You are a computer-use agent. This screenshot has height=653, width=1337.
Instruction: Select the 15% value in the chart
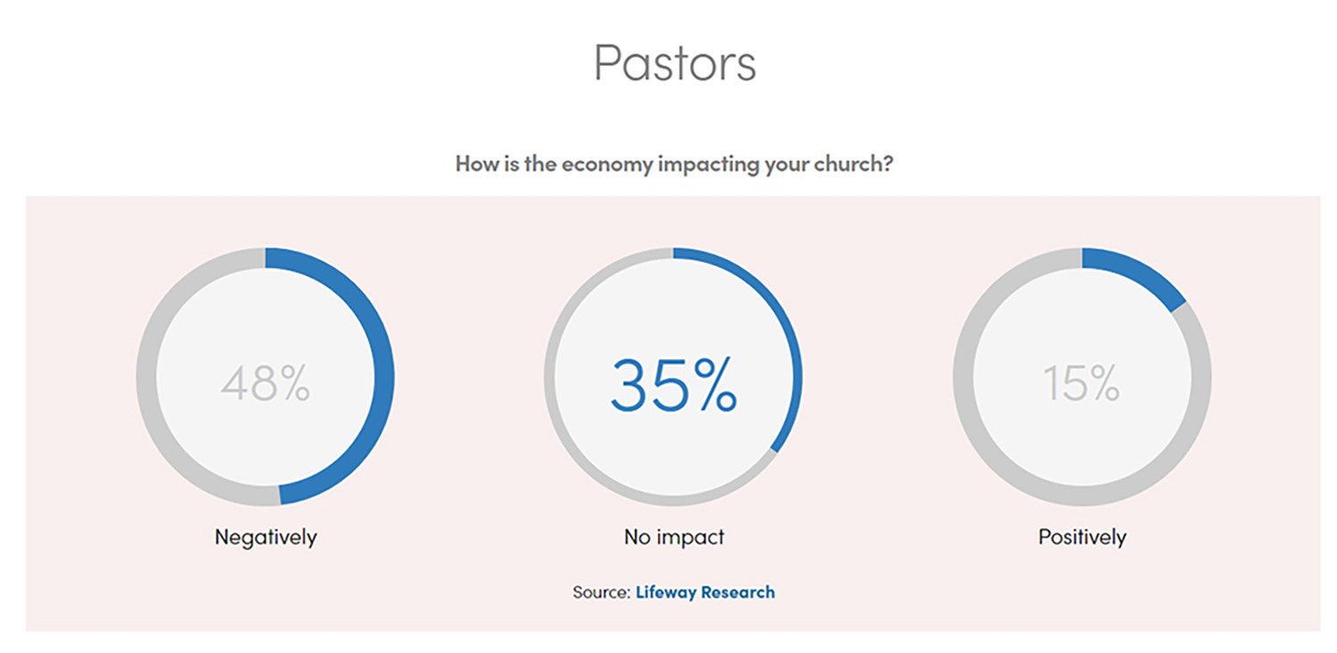(1081, 383)
